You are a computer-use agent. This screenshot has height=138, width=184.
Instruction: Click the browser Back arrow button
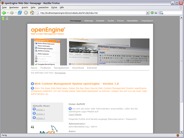click(x=4, y=13)
